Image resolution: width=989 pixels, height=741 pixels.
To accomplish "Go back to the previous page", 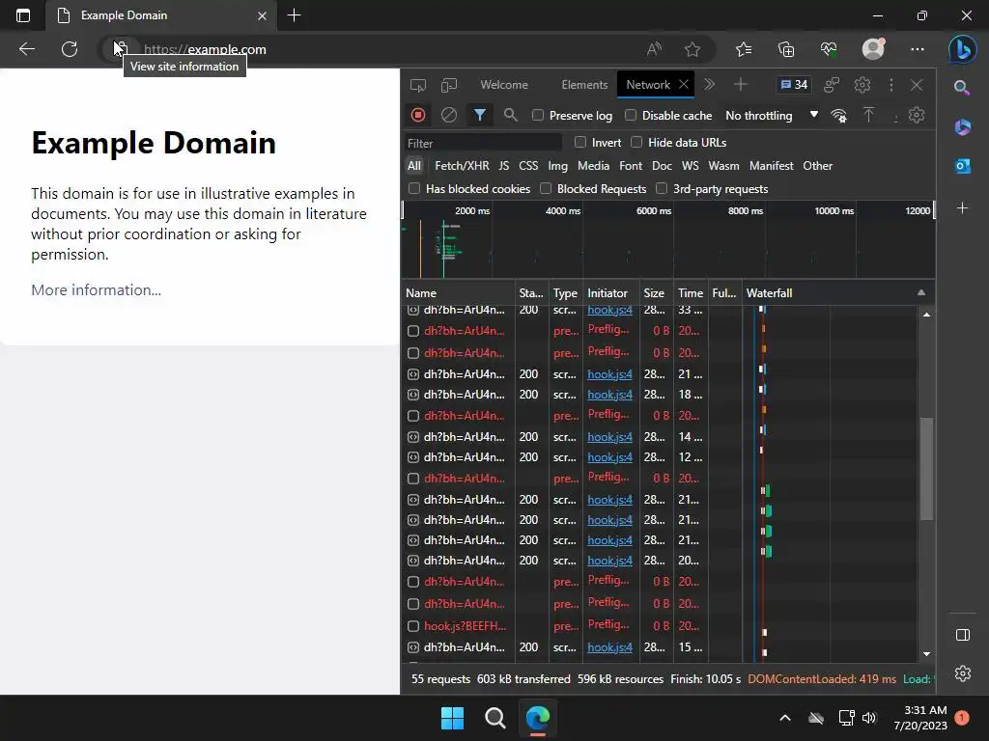I will tap(27, 49).
